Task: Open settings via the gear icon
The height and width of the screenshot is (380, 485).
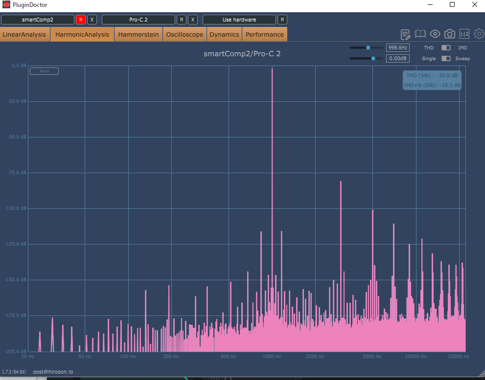Action: (x=479, y=34)
